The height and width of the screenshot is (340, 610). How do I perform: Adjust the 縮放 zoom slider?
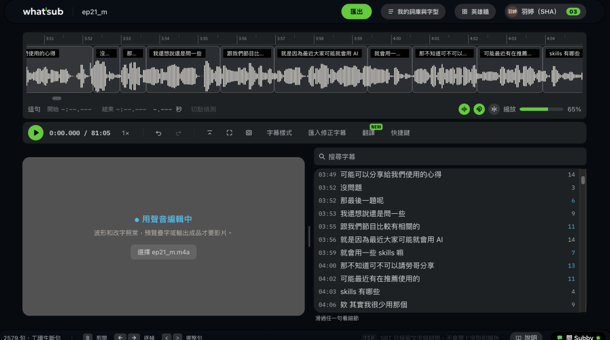coord(541,110)
